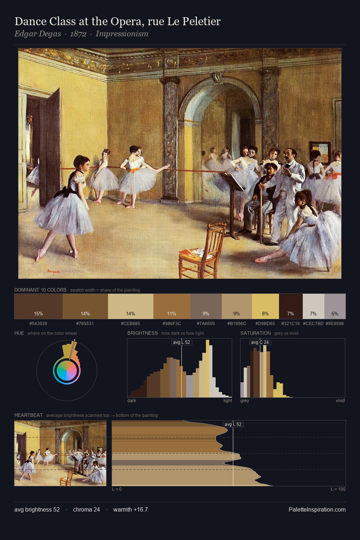Image resolution: width=360 pixels, height=540 pixels.
Task: Click the 'where on the color wheel' caption
Action: pyautogui.click(x=52, y=333)
